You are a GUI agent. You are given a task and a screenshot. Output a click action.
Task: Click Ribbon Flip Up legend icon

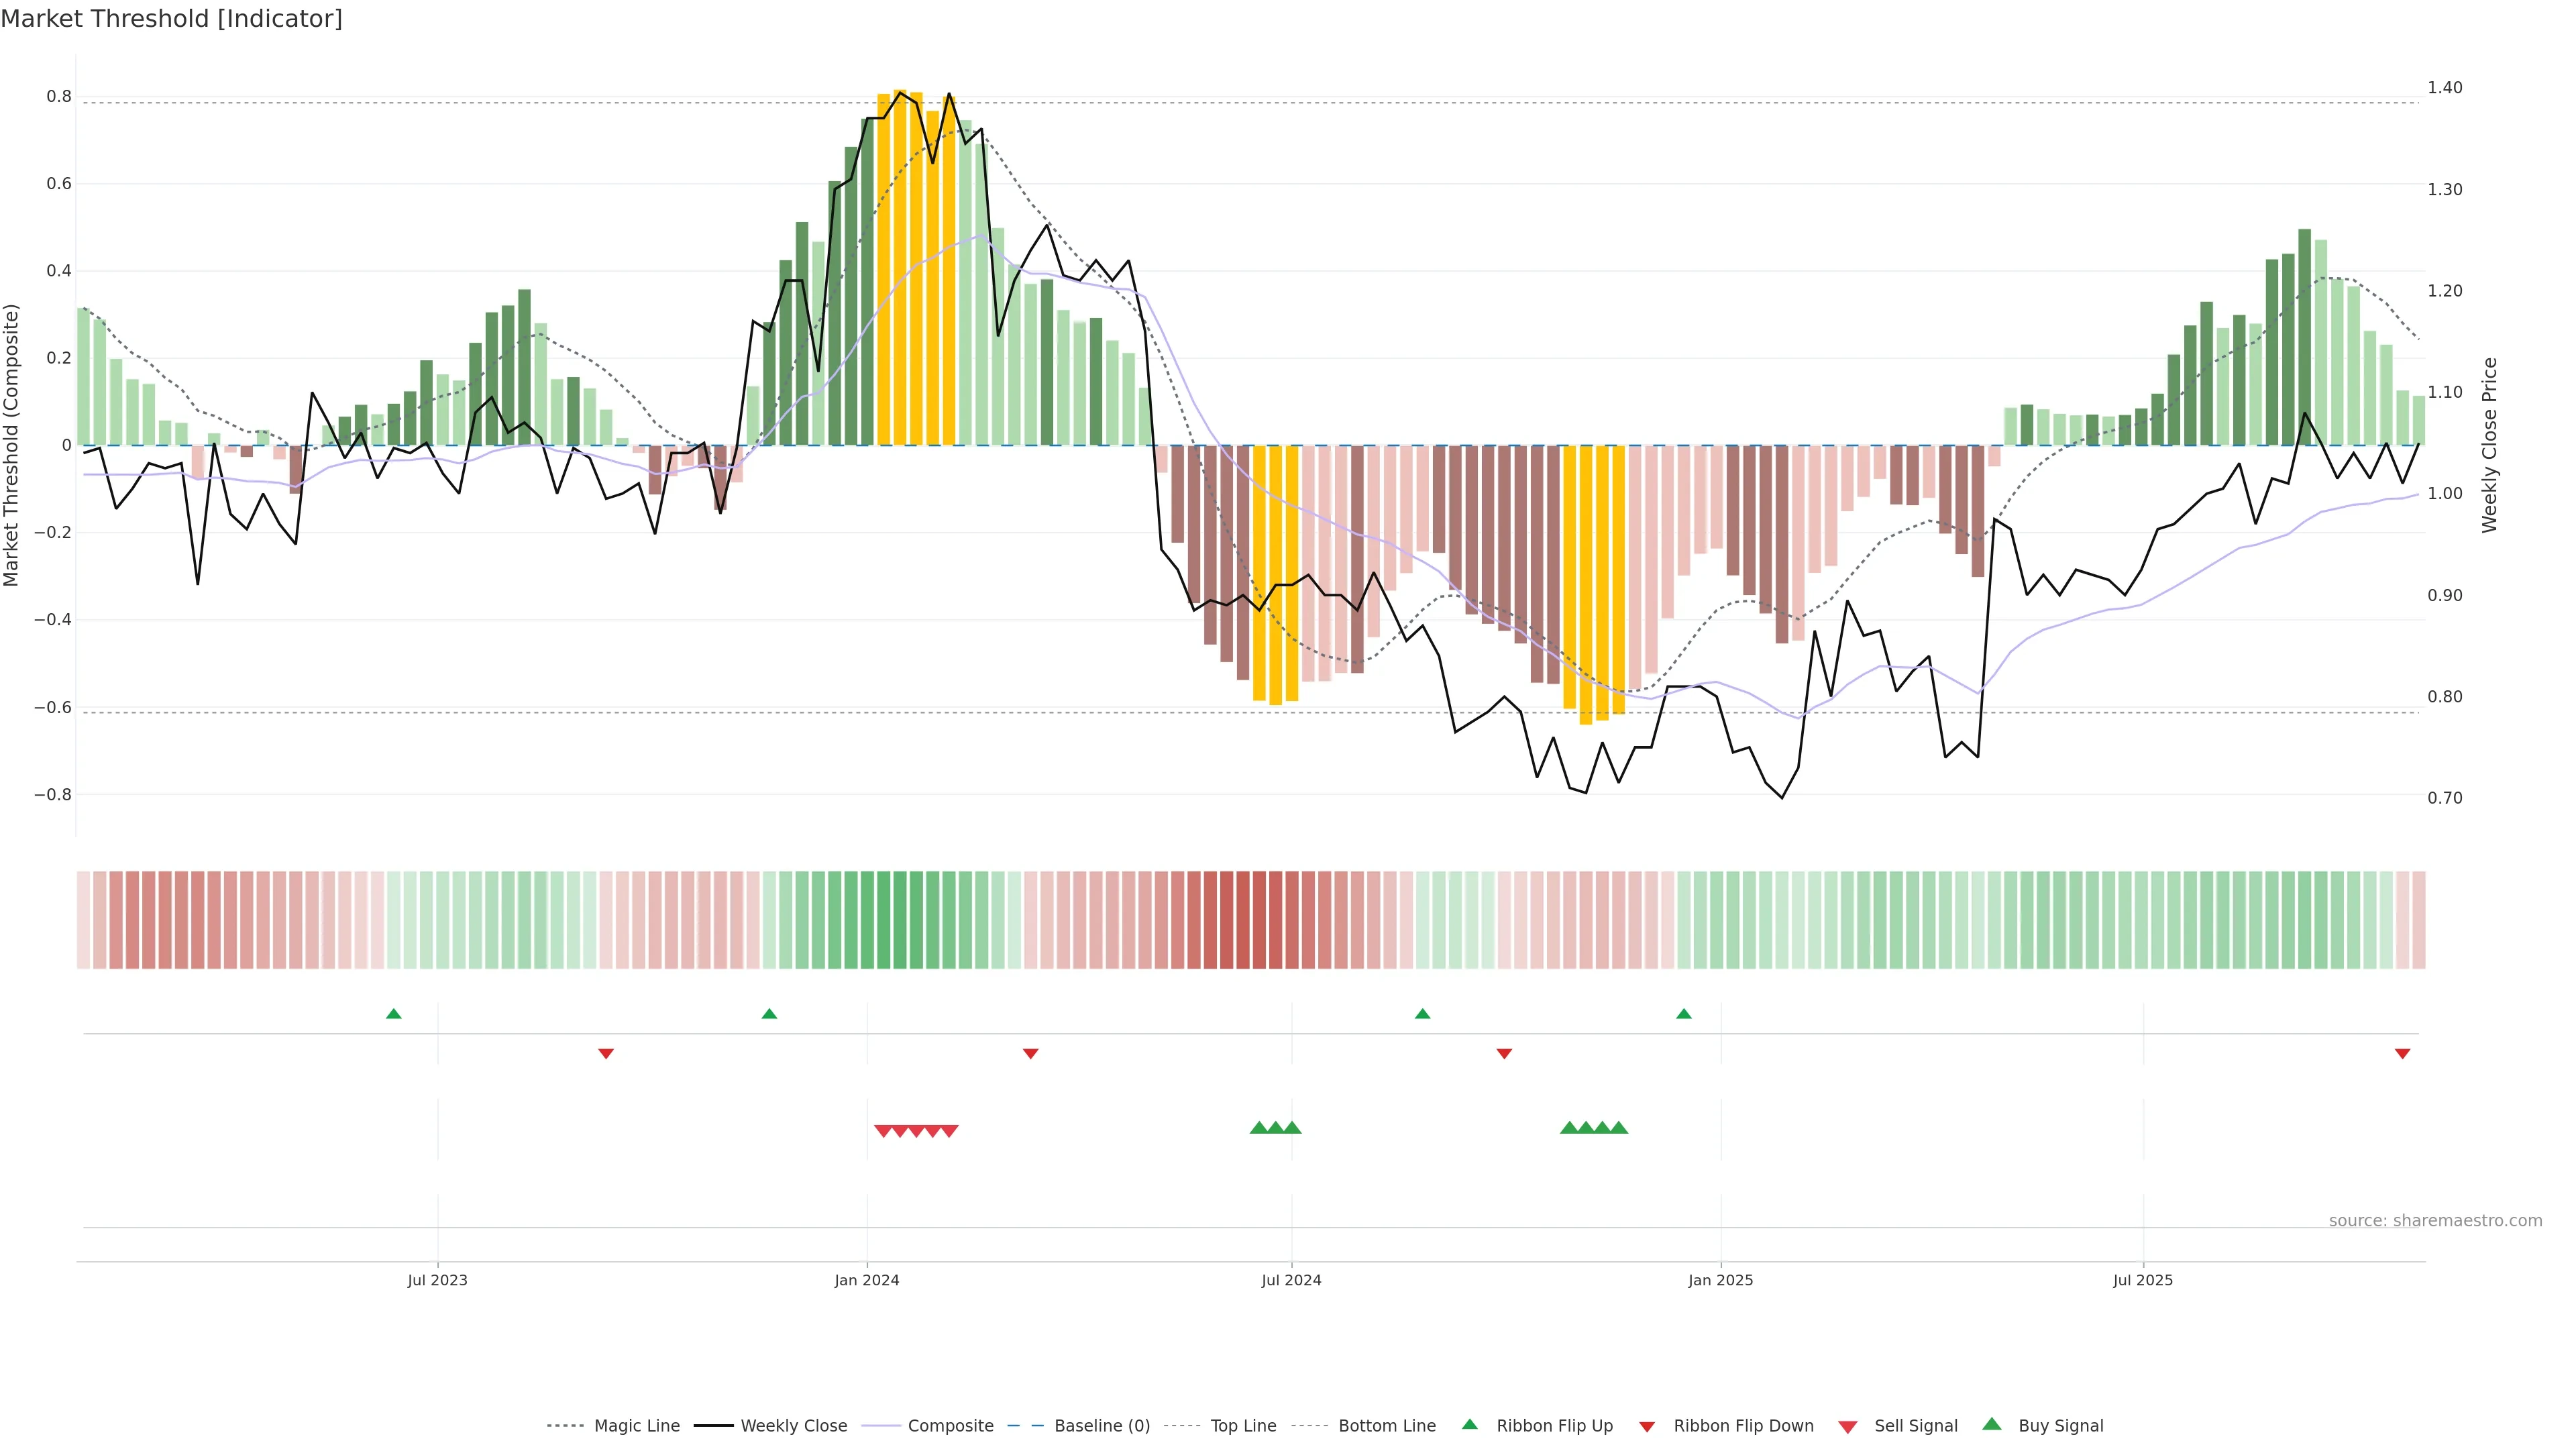click(x=1469, y=1424)
